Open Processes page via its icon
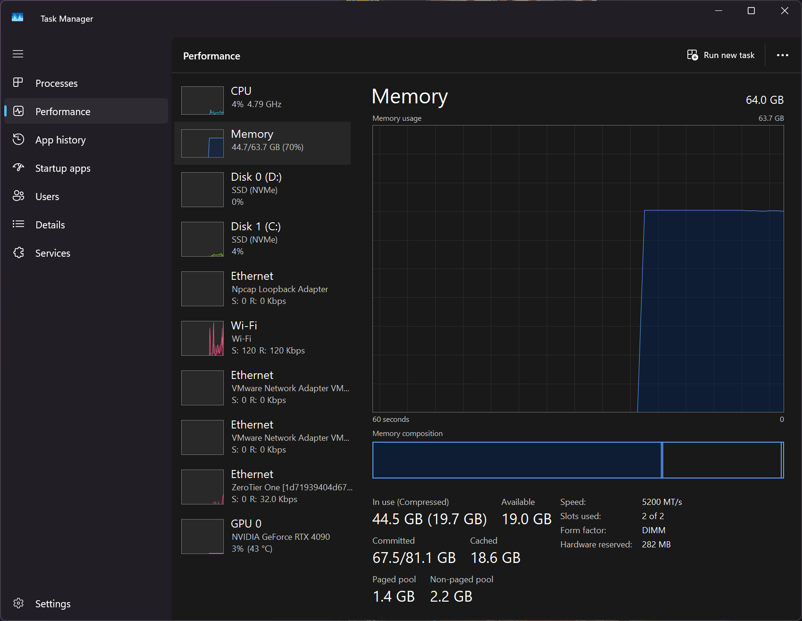Image resolution: width=802 pixels, height=621 pixels. click(18, 83)
